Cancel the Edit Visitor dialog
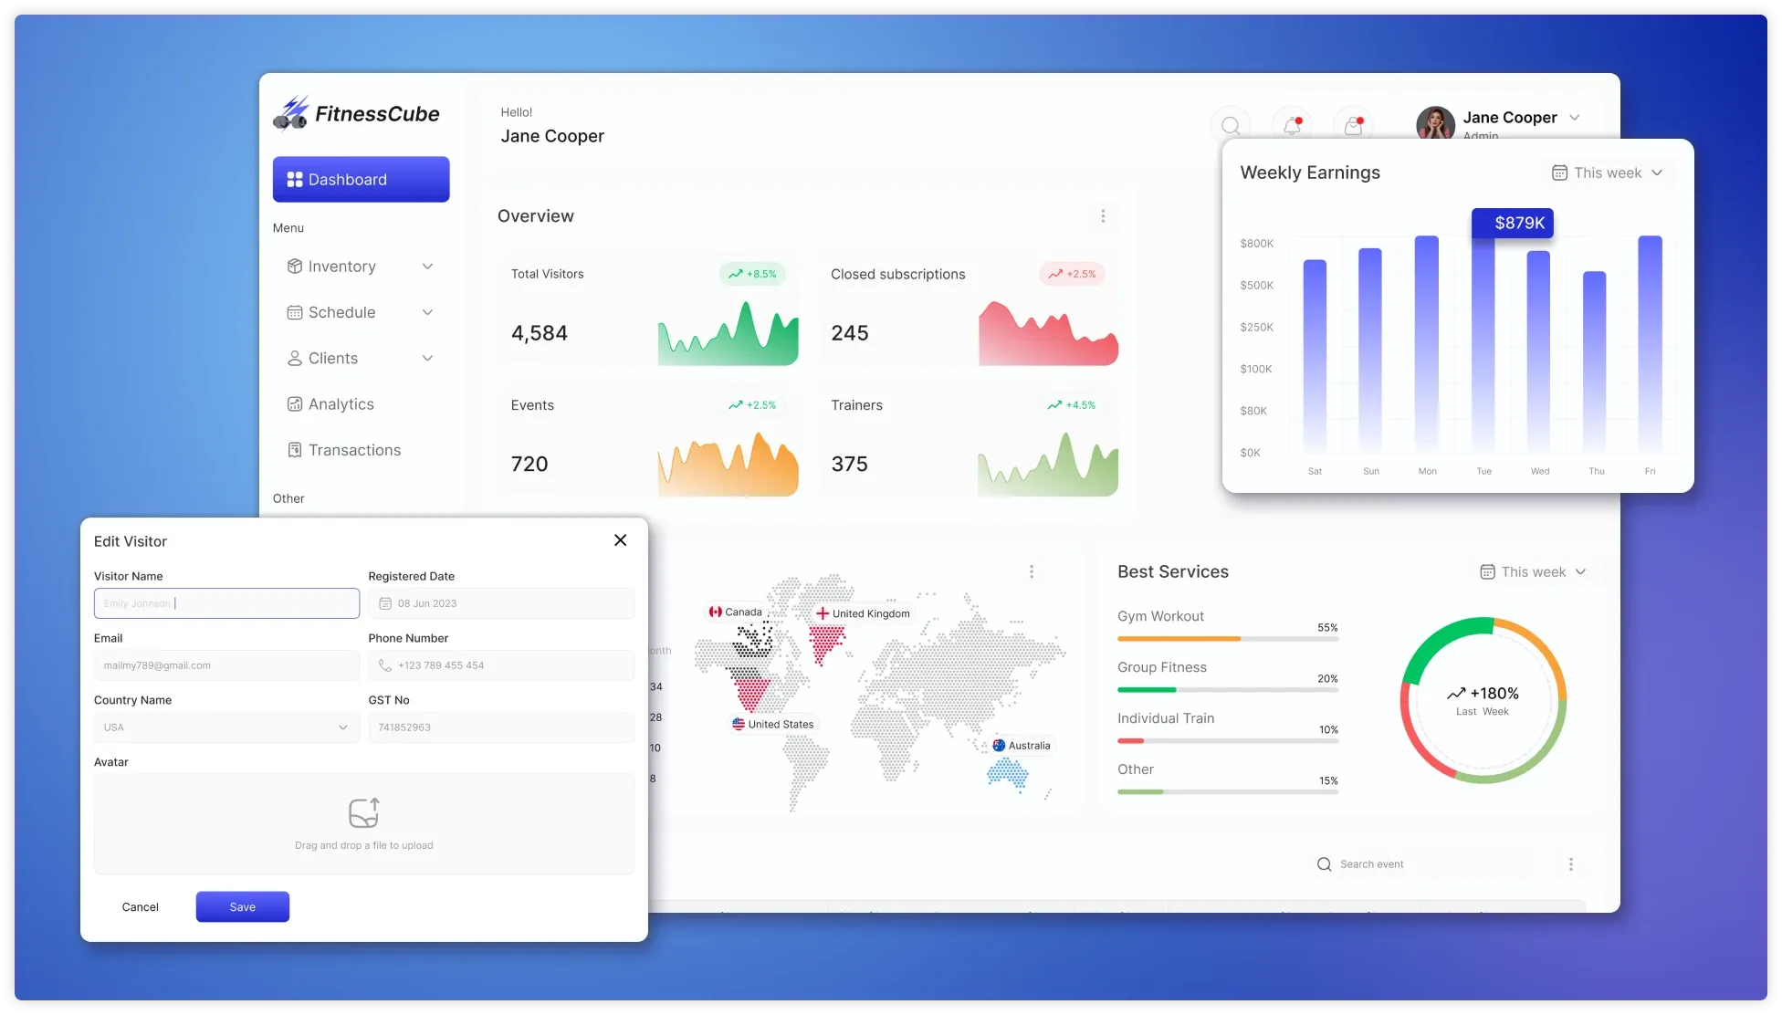Image resolution: width=1782 pixels, height=1015 pixels. click(140, 906)
